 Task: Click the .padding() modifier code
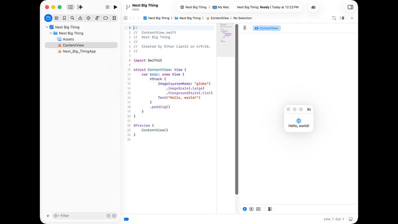[x=160, y=107]
